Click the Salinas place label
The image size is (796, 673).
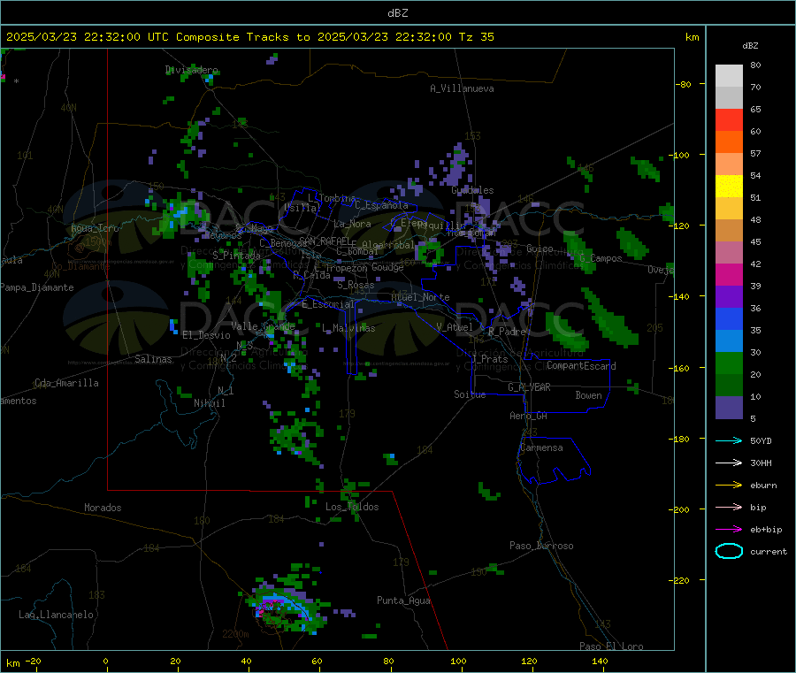coord(153,359)
